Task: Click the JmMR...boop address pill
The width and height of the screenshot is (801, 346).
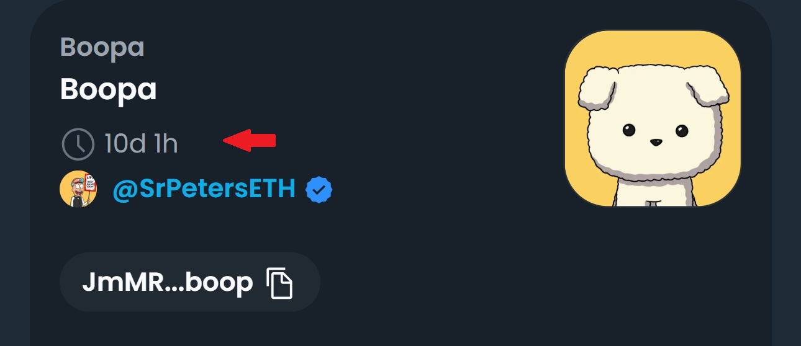Action: (x=190, y=282)
